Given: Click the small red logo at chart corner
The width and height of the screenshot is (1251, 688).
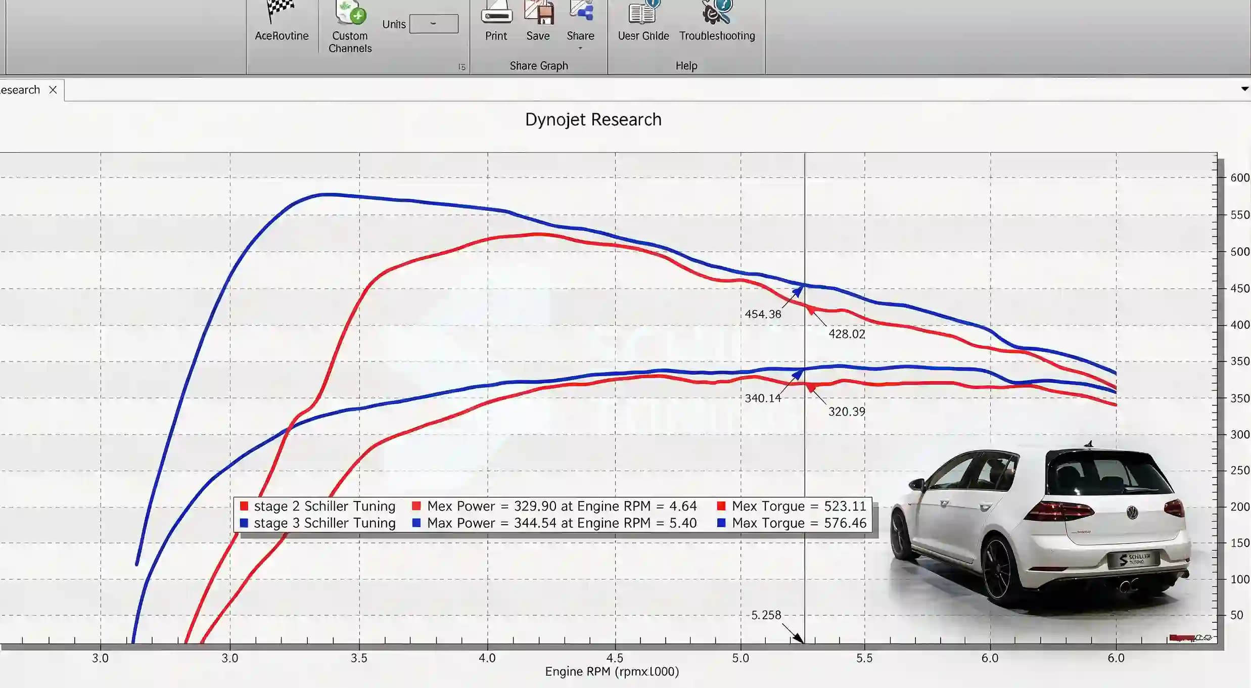Looking at the screenshot, I should (1190, 637).
